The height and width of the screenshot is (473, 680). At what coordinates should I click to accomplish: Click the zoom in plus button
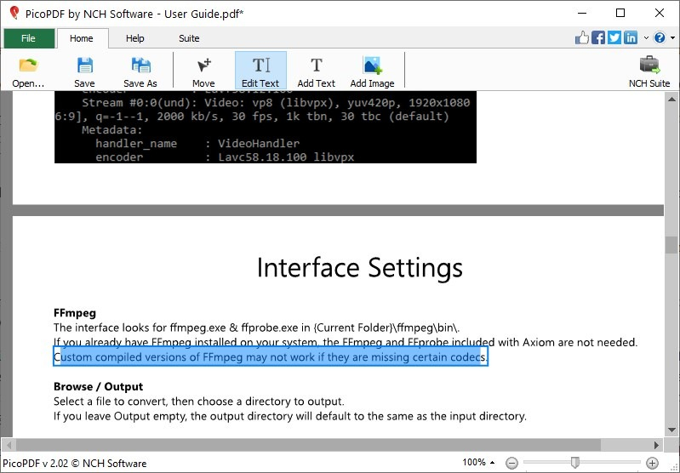coord(652,463)
